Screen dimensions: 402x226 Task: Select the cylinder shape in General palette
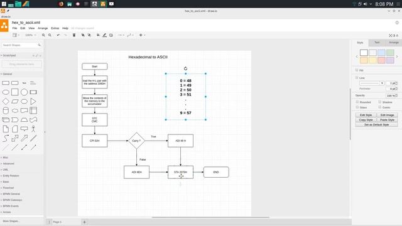[6, 110]
